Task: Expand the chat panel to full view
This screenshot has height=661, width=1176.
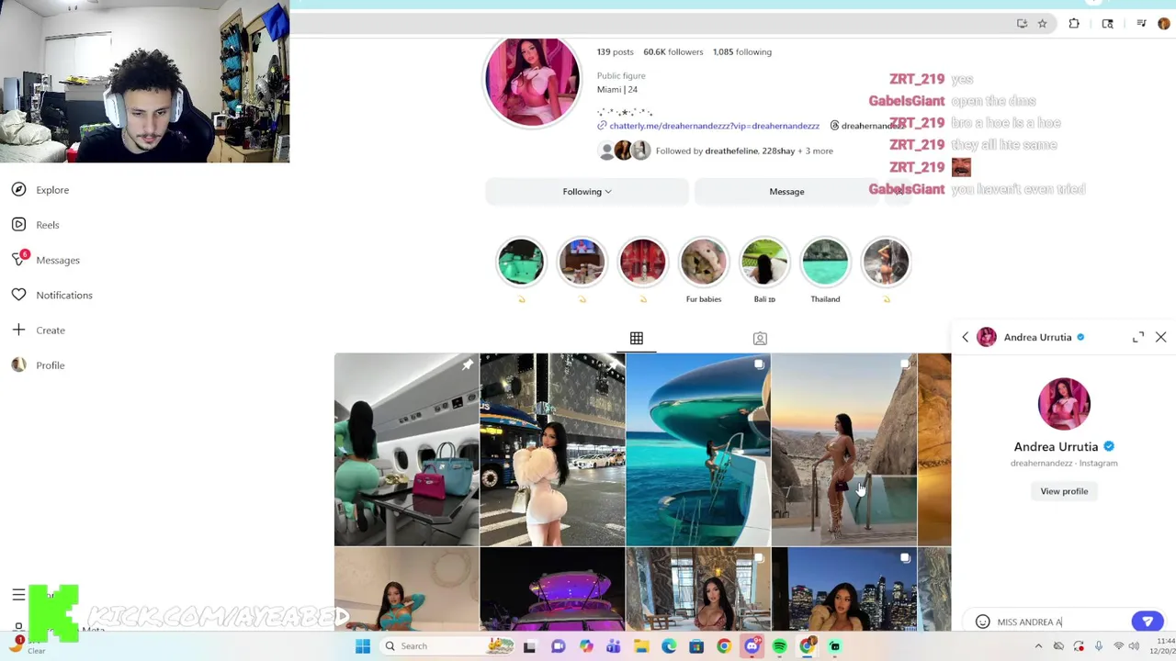Action: tap(1138, 338)
